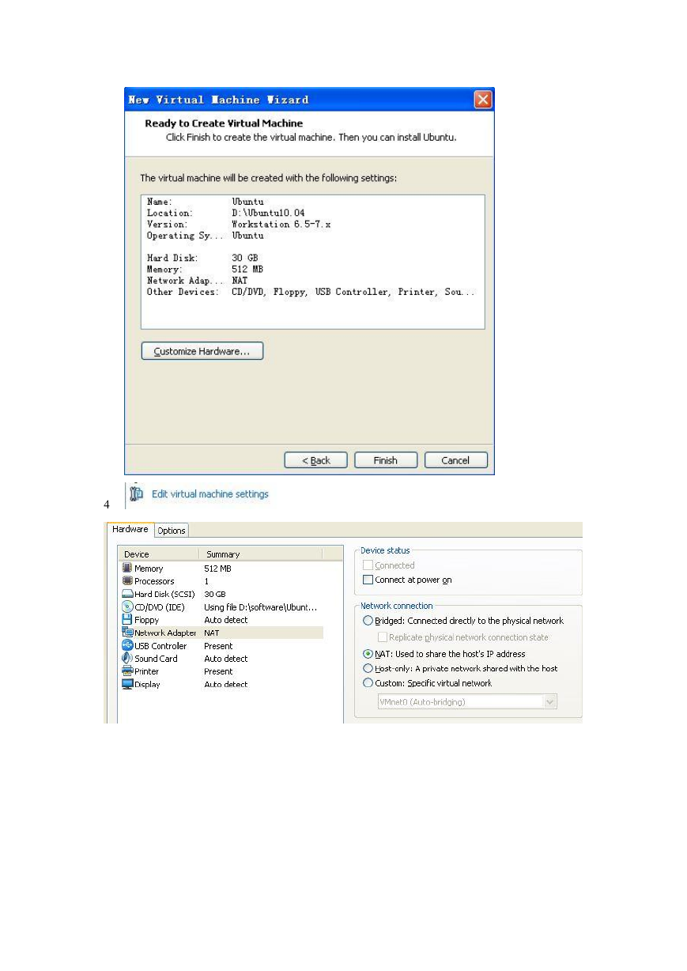Click NAT summary in the Network Adapter row
Viewport: 687px width, 971px height.
click(x=212, y=633)
